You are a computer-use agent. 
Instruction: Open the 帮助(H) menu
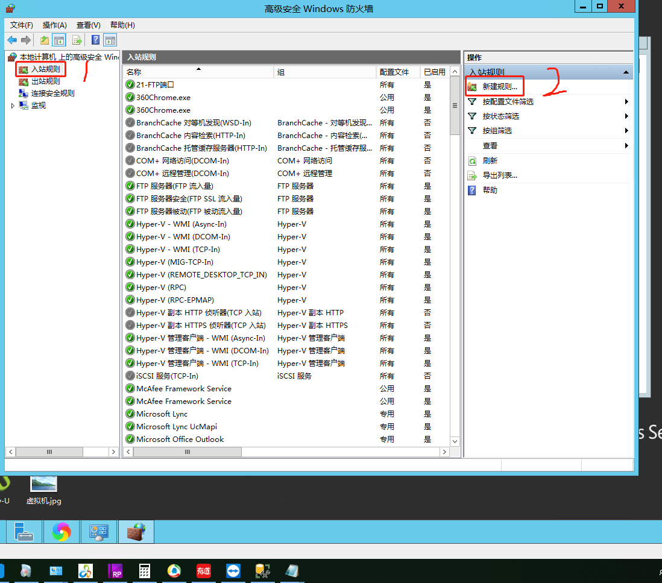point(122,25)
